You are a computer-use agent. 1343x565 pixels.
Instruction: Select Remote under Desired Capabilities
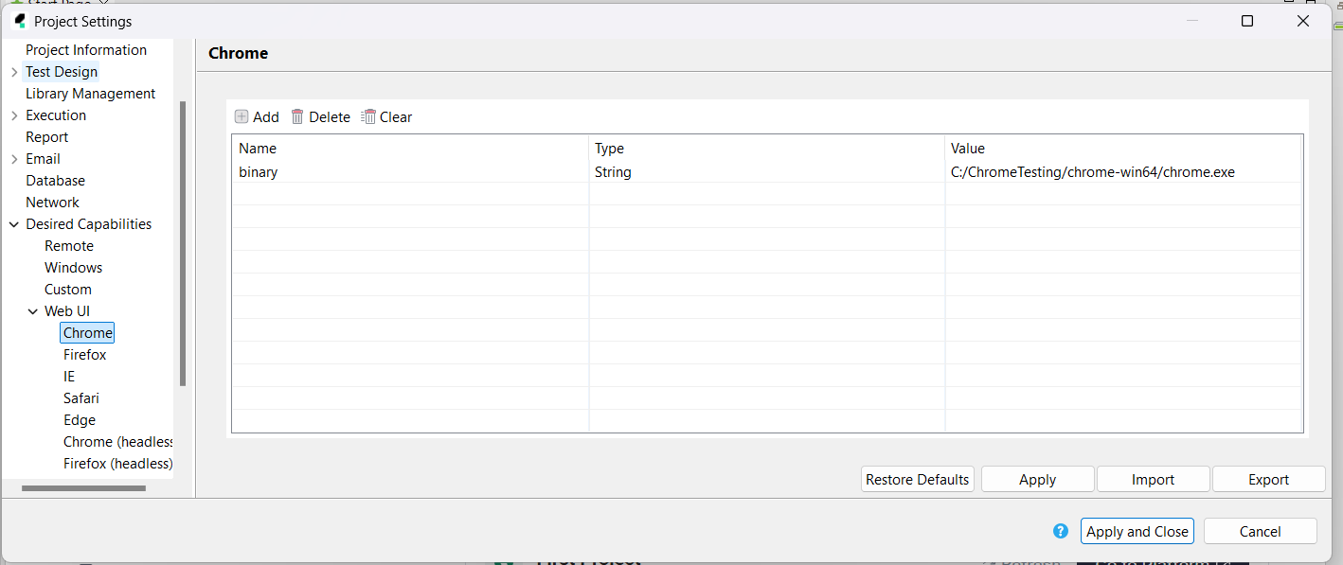(x=69, y=246)
